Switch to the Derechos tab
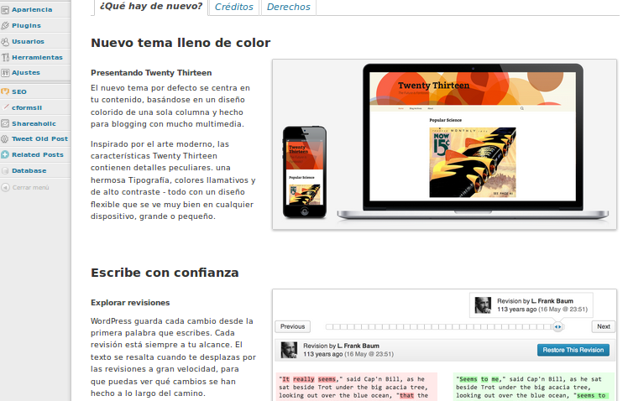The height and width of the screenshot is (401, 628). point(288,7)
